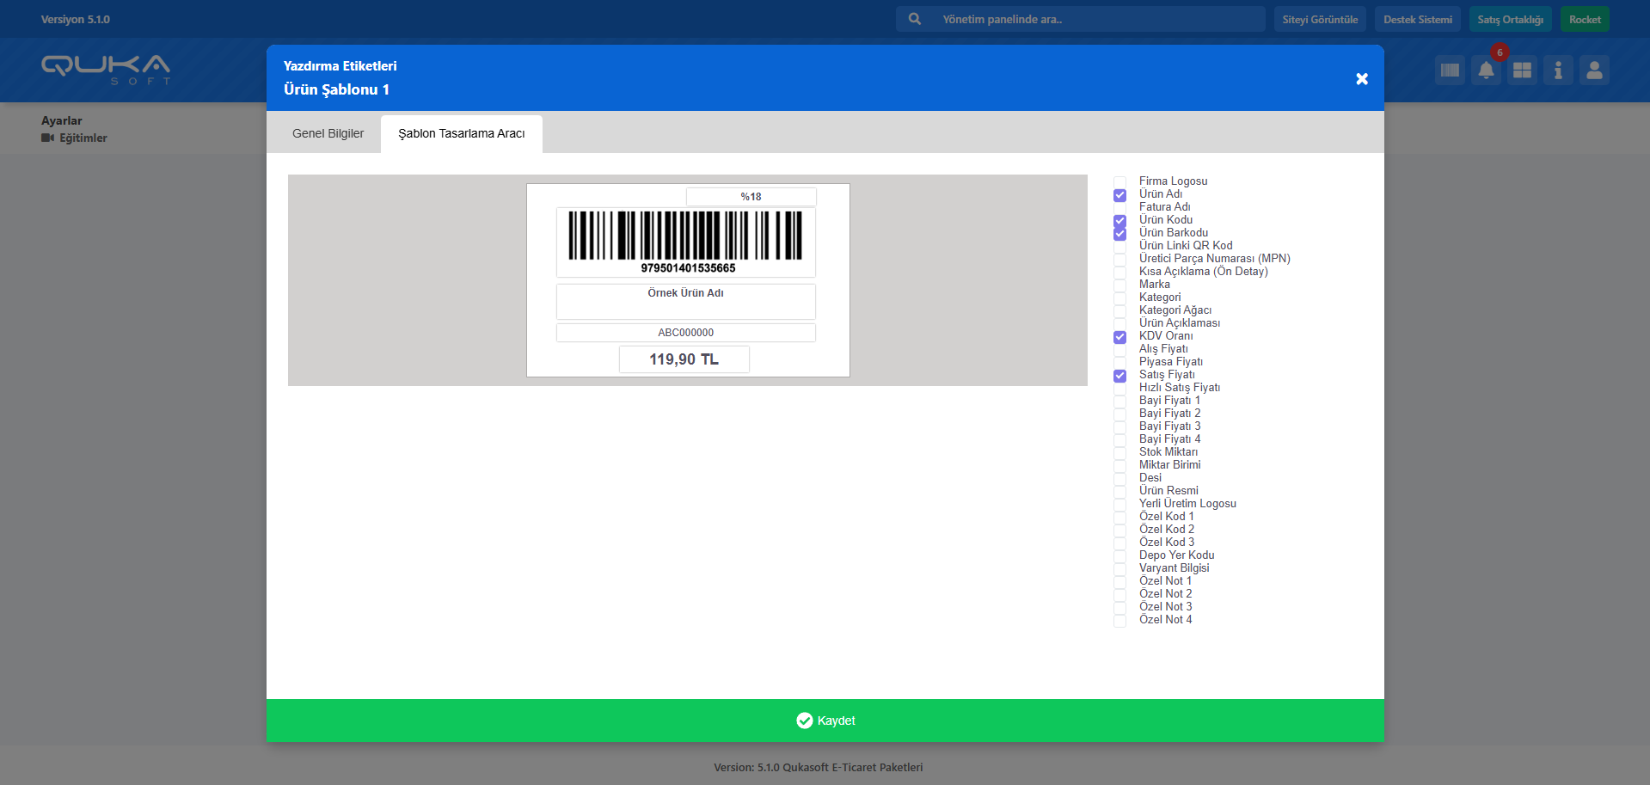Click the search magnifier icon
Image resolution: width=1650 pixels, height=785 pixels.
pyautogui.click(x=915, y=19)
